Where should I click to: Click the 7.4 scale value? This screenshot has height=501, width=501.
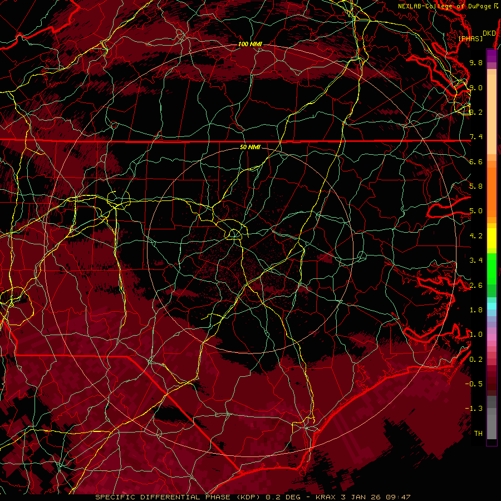[x=476, y=137]
